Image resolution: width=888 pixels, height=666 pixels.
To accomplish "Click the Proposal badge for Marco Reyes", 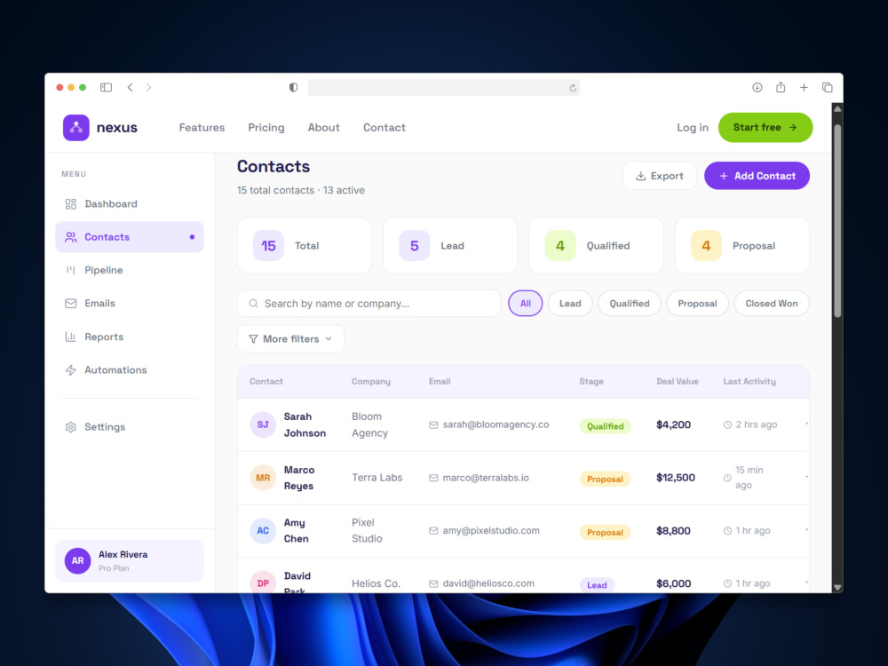I will click(605, 480).
